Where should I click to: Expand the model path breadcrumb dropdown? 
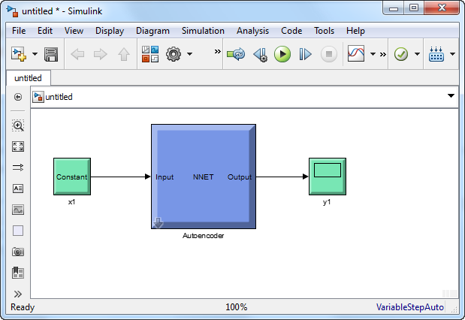coord(451,96)
